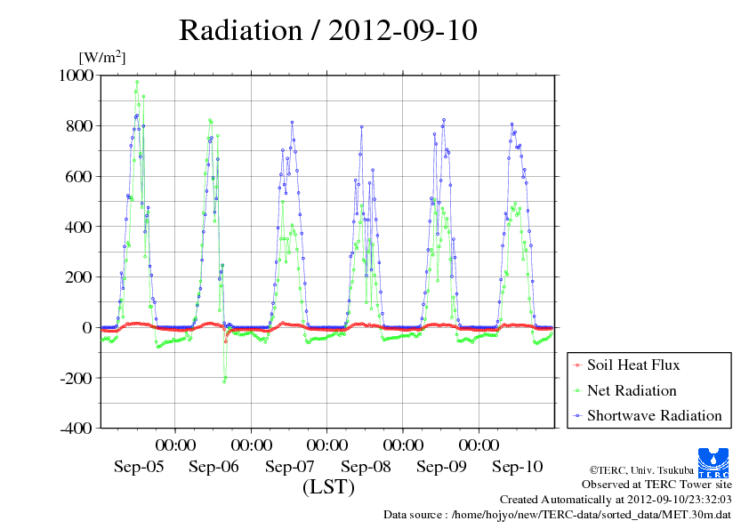Screen dimensions: 749x529
Task: Click the Observed at TERC Tower site text
Action: (656, 485)
